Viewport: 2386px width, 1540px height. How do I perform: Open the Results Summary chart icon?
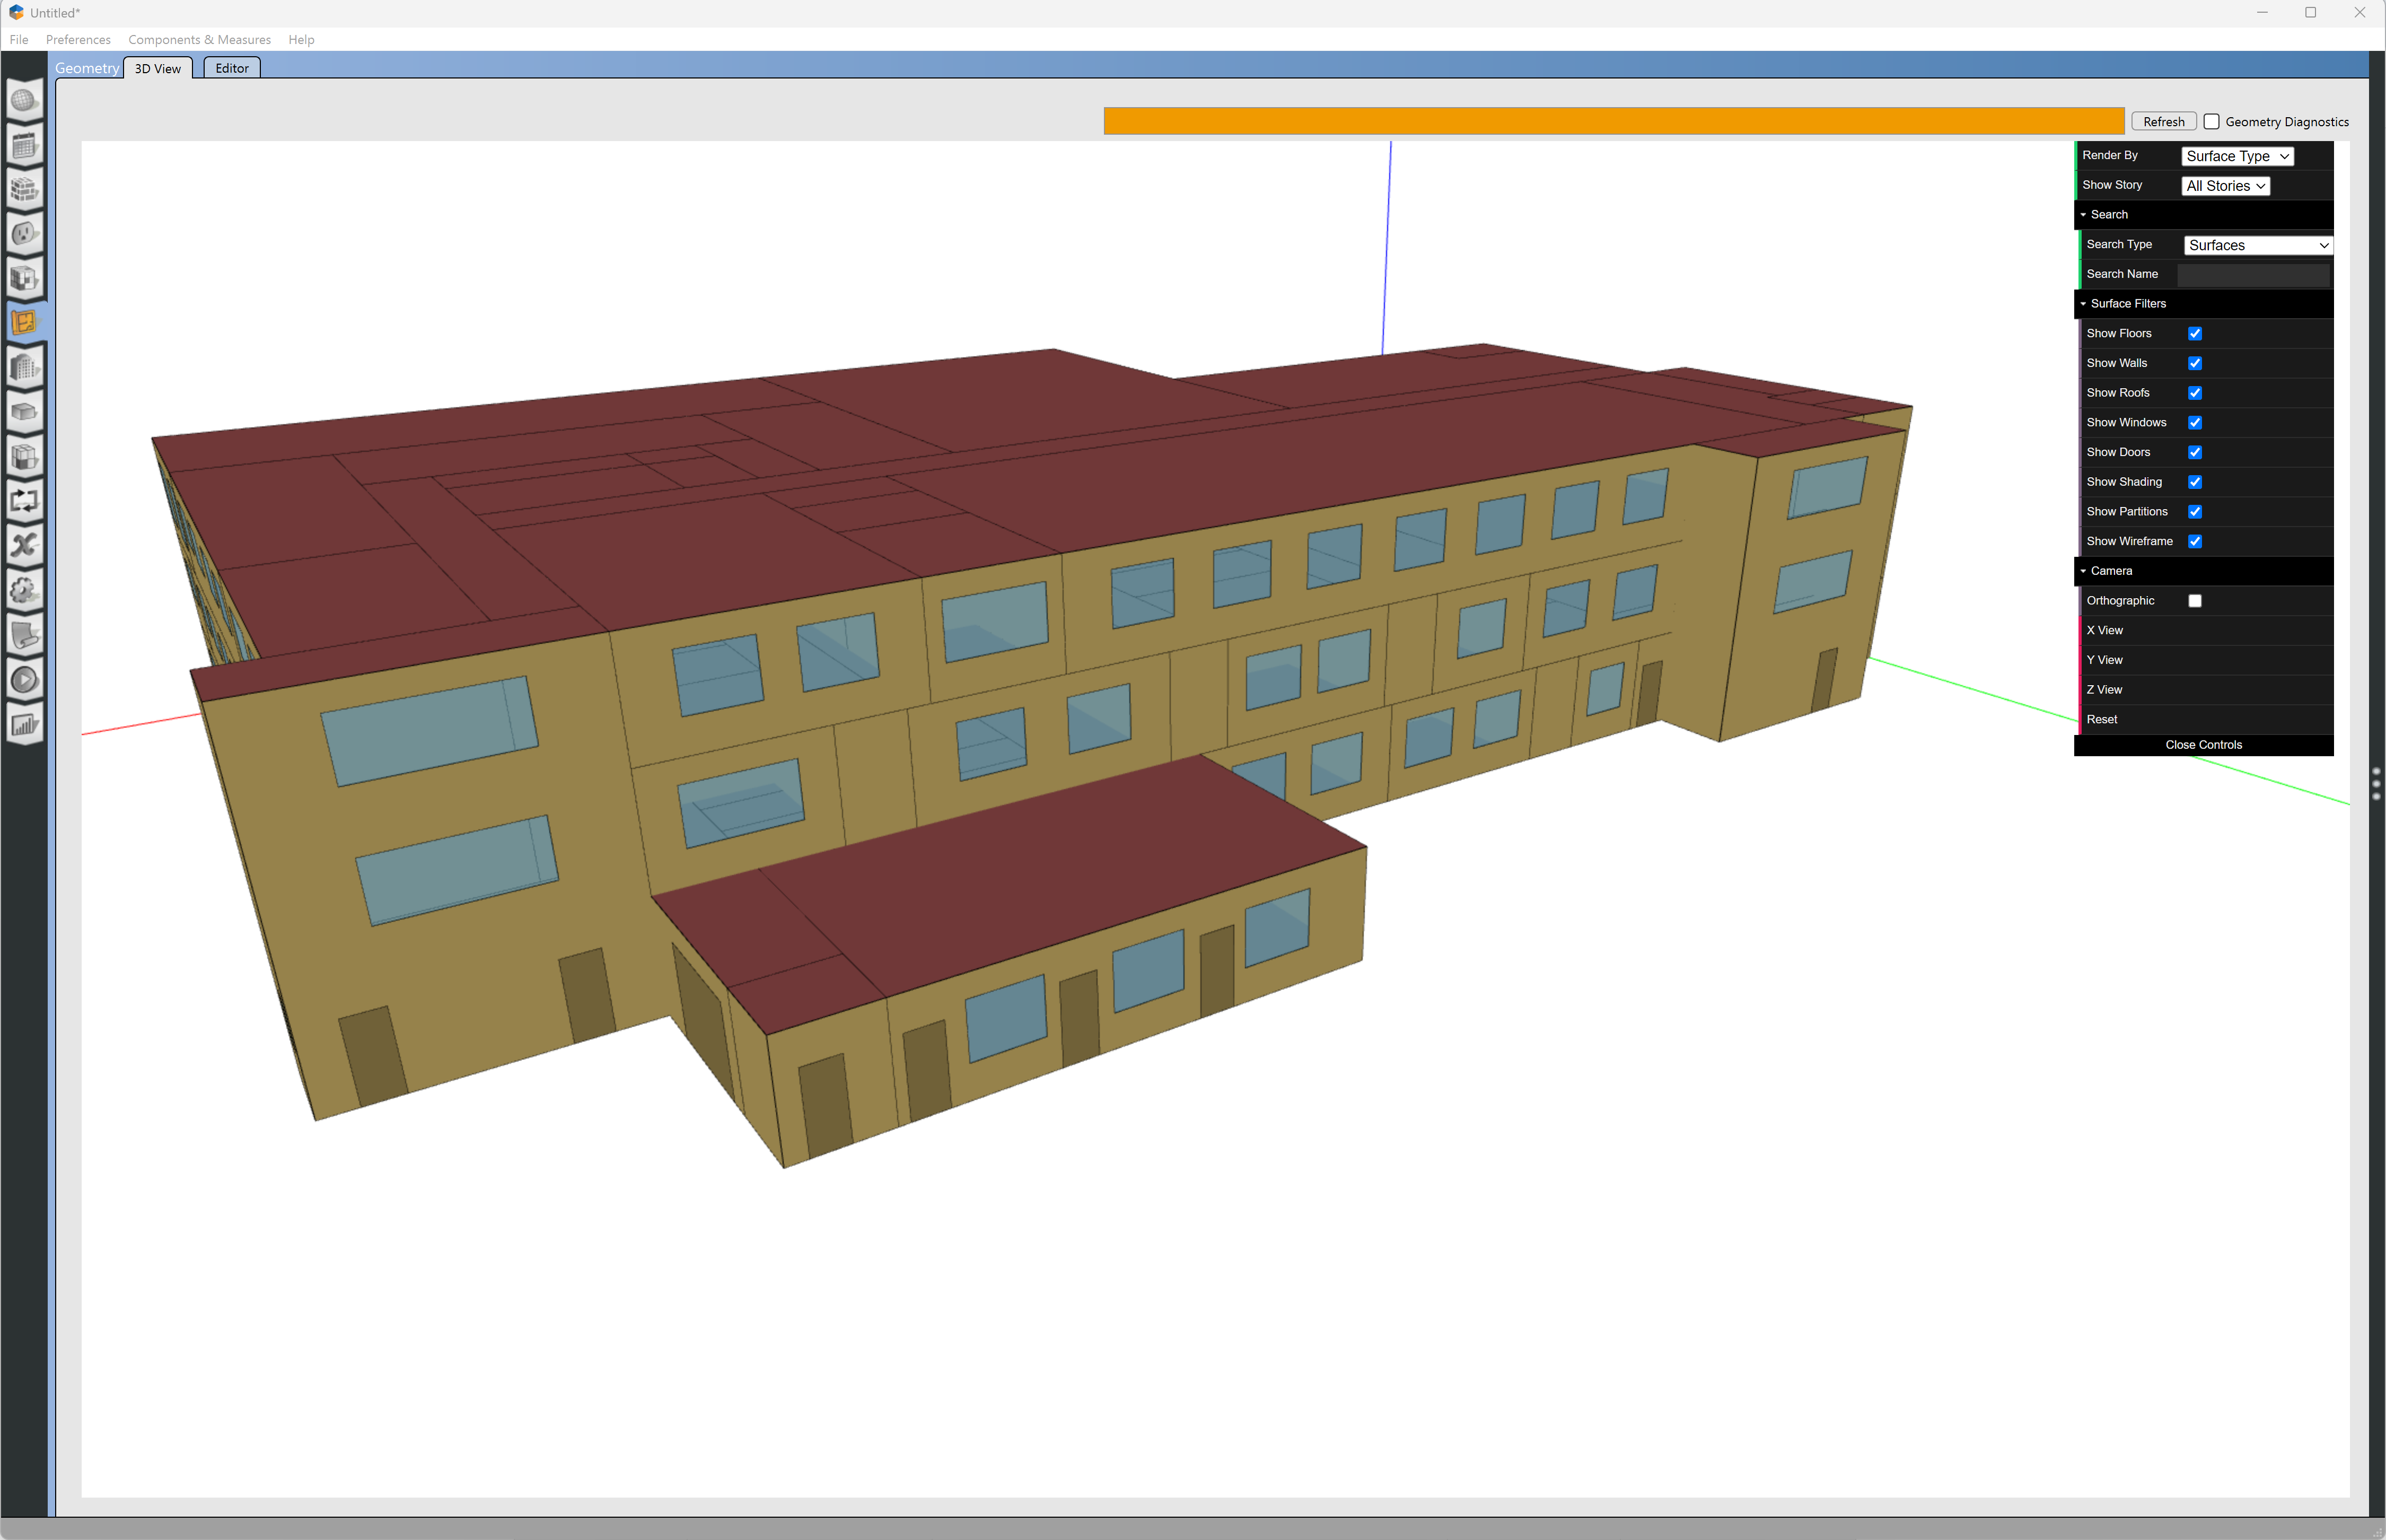pyautogui.click(x=25, y=724)
